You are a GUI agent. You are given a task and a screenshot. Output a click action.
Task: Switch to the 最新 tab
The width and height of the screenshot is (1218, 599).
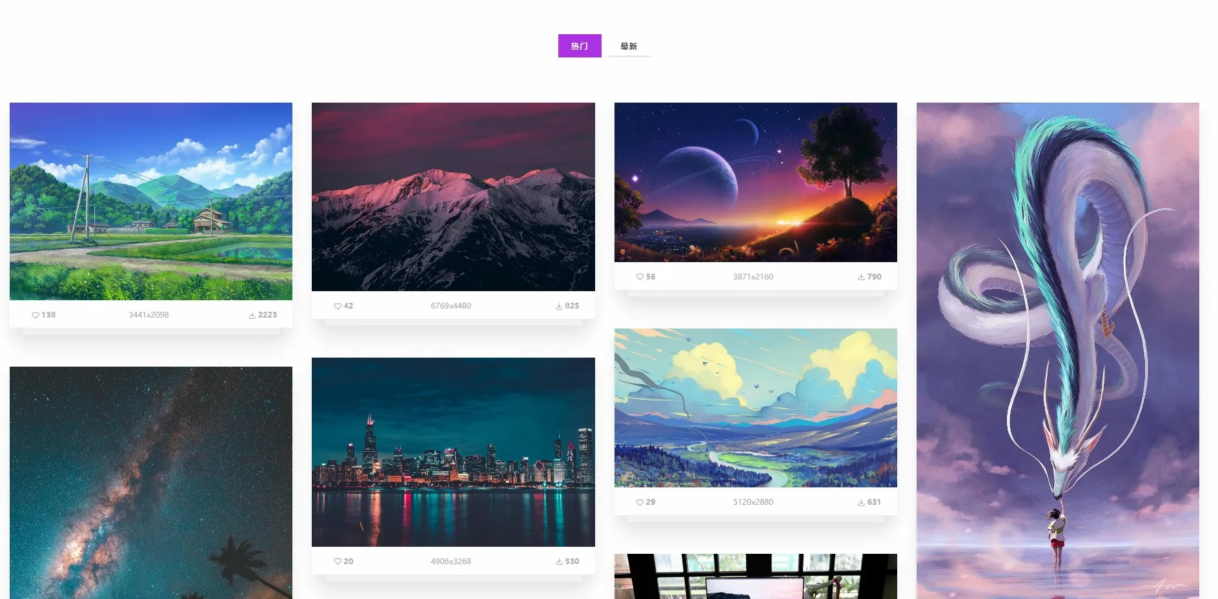click(x=629, y=46)
